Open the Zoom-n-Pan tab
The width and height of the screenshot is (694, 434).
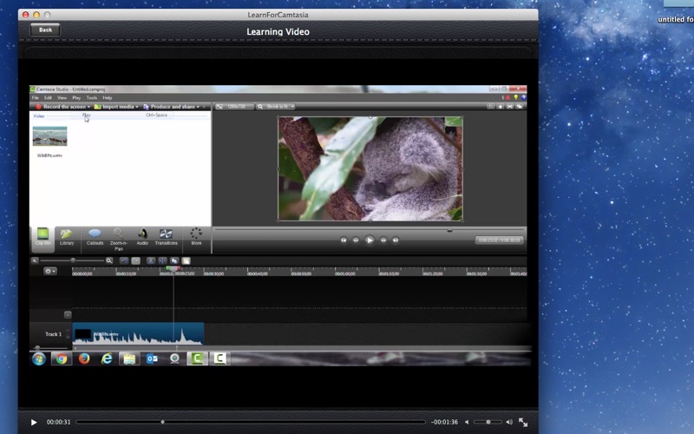(x=118, y=240)
